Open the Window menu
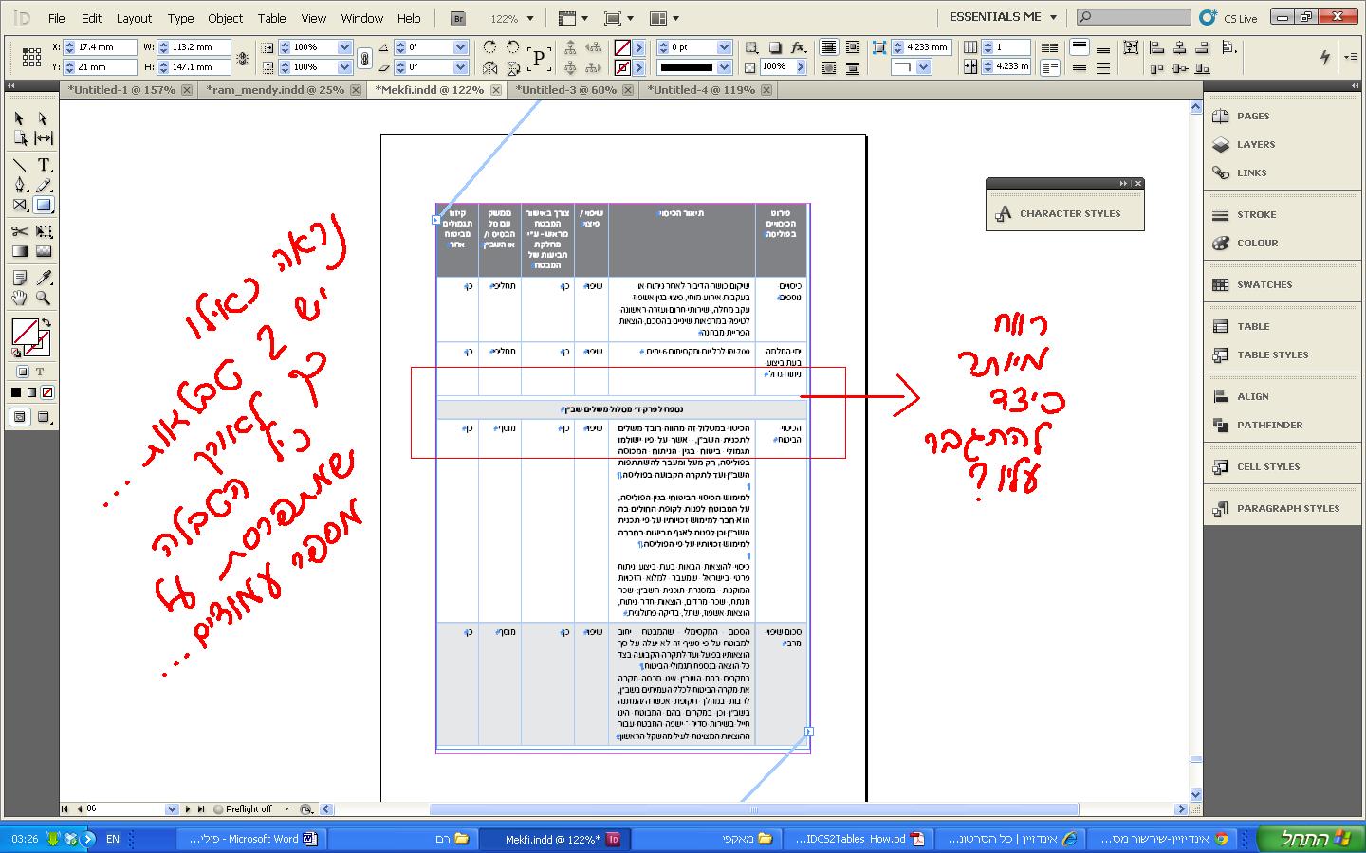Screen dimensions: 1366x853 (361, 18)
